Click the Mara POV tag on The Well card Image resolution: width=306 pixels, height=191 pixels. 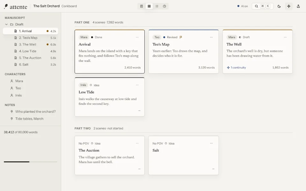[x=232, y=37]
